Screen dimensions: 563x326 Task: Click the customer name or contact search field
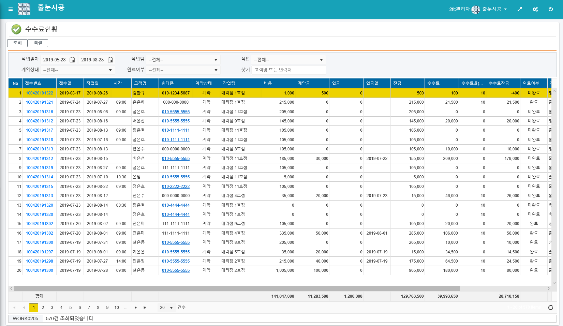pos(288,70)
